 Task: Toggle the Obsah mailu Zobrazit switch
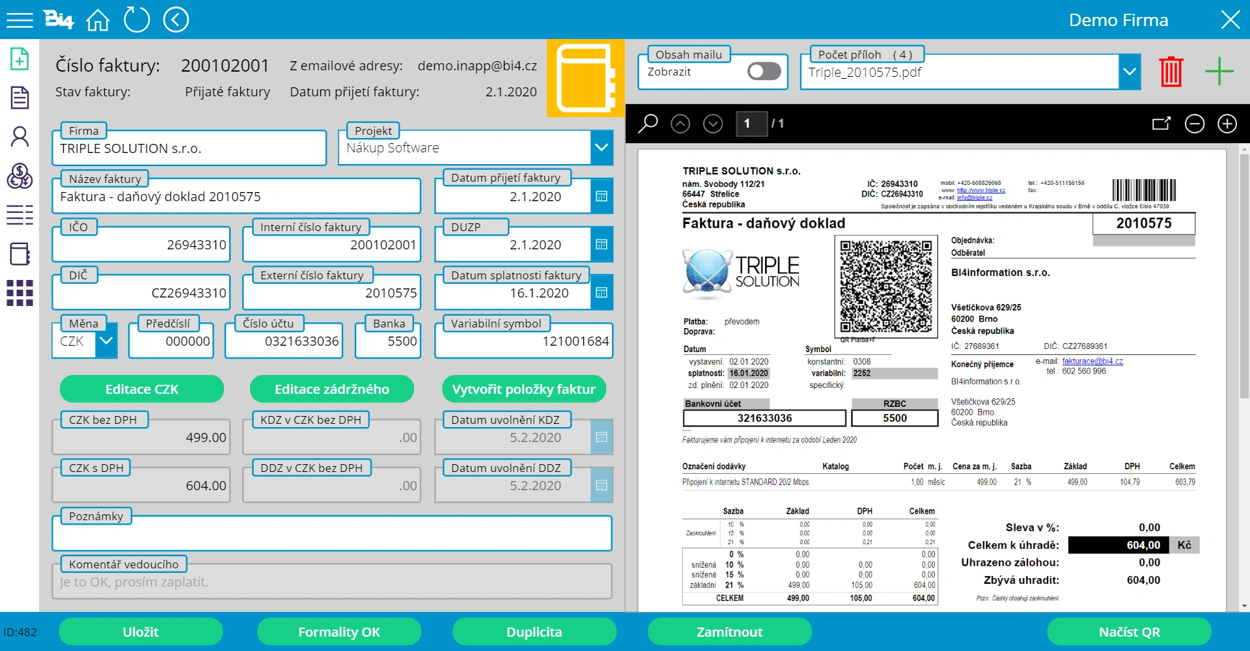pyautogui.click(x=764, y=72)
